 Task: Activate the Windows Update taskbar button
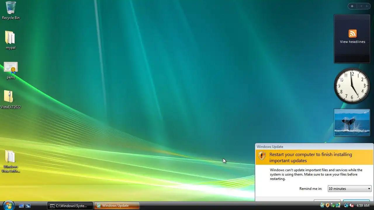tap(117, 206)
